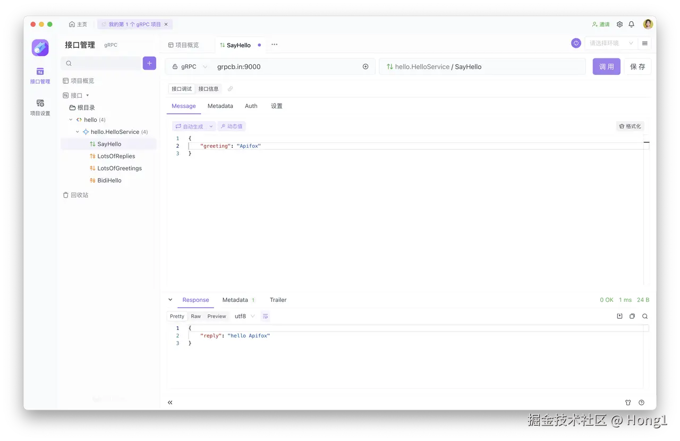This screenshot has height=441, width=680.
Task: Close the gRPC project tab
Action: (x=166, y=24)
